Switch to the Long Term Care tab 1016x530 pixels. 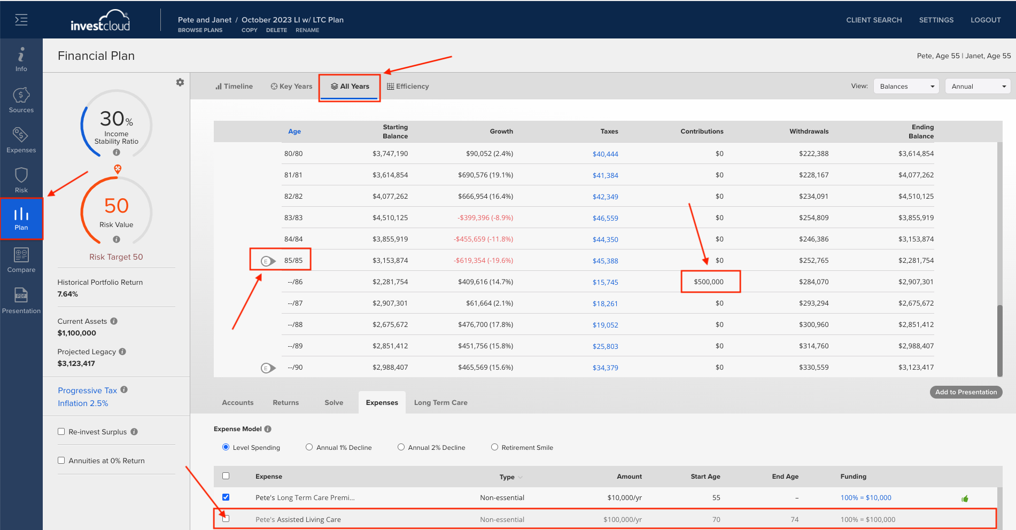440,402
